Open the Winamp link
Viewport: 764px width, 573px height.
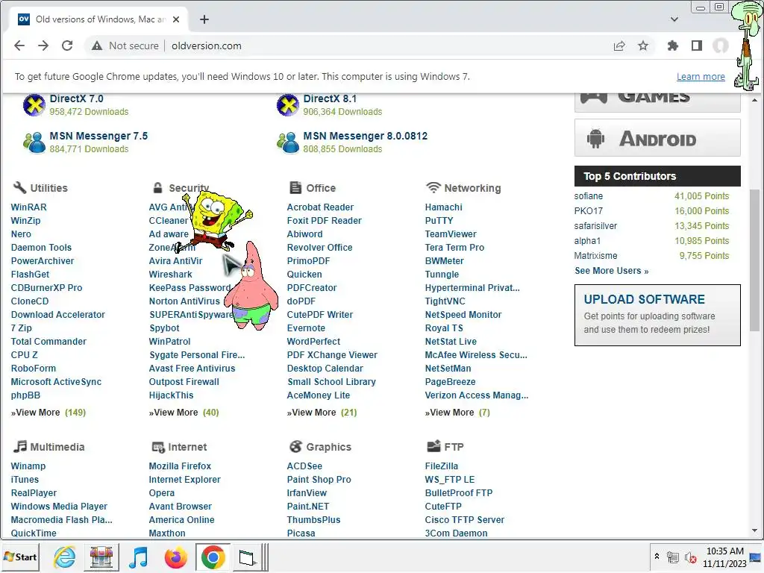pyautogui.click(x=28, y=466)
